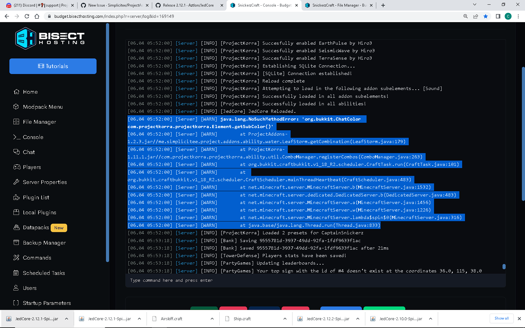Click the 'JedCore Reloaded.' log line
Screen dimensions: 525x328
(212, 111)
